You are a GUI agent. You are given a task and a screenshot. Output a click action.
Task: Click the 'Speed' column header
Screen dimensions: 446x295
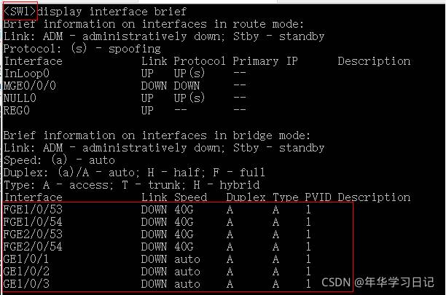point(190,197)
